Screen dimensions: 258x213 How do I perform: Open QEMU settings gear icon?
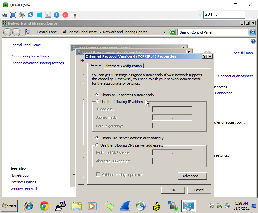point(22,15)
